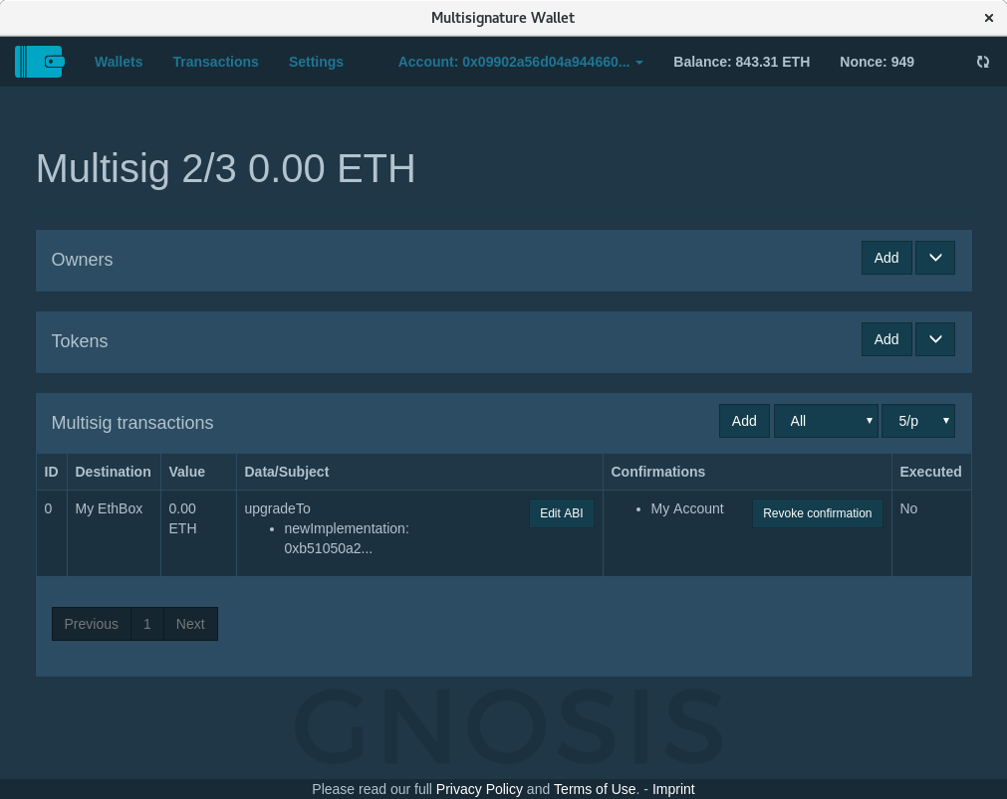Click the Multisig transactions panel title
This screenshot has height=799, width=1007.
(132, 423)
